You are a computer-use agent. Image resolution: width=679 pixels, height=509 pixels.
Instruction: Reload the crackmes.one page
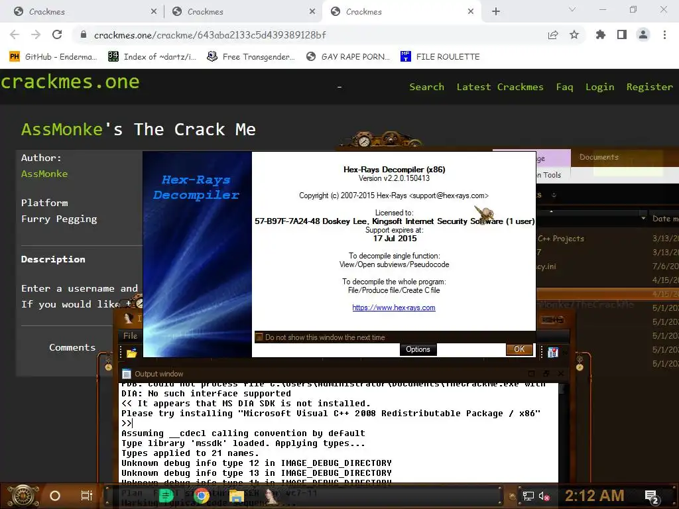tap(57, 34)
